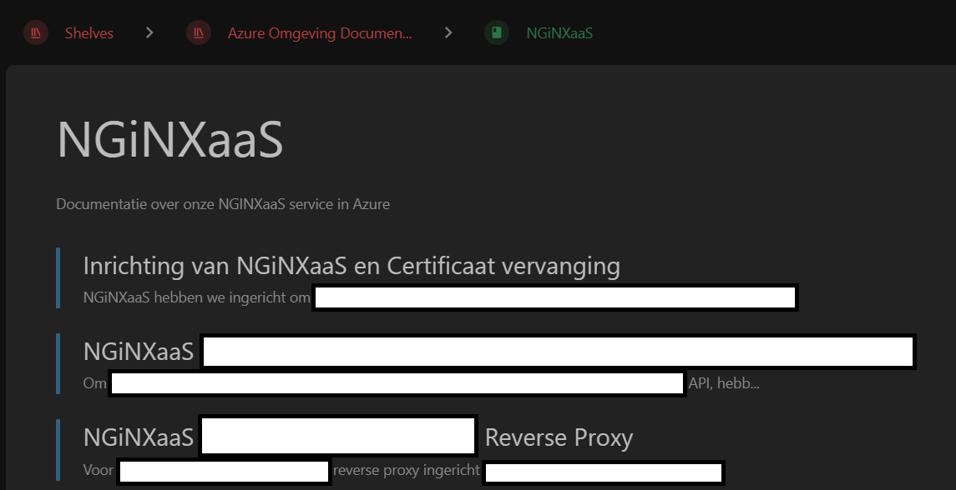Click the excerpt 'NGiNXaaS hebben we ingericht om'
Image resolution: width=956 pixels, height=490 pixels.
click(x=196, y=297)
